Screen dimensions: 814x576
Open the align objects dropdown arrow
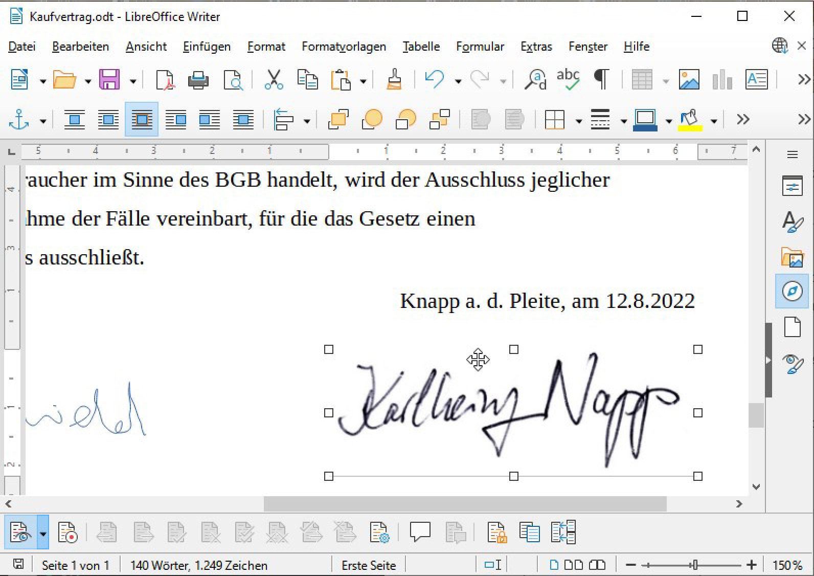click(x=307, y=121)
